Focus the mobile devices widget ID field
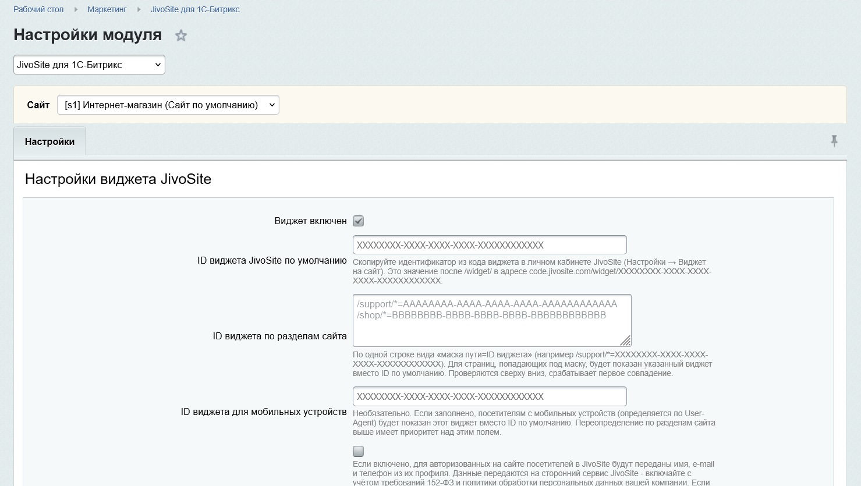 tap(490, 396)
